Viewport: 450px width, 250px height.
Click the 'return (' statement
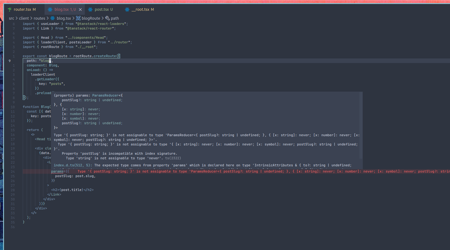pos(35,130)
